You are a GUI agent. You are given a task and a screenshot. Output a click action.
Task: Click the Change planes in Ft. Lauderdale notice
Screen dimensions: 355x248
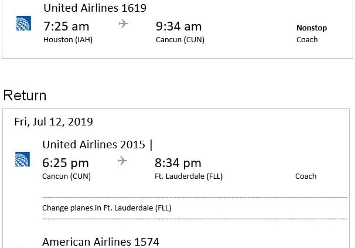[107, 208]
